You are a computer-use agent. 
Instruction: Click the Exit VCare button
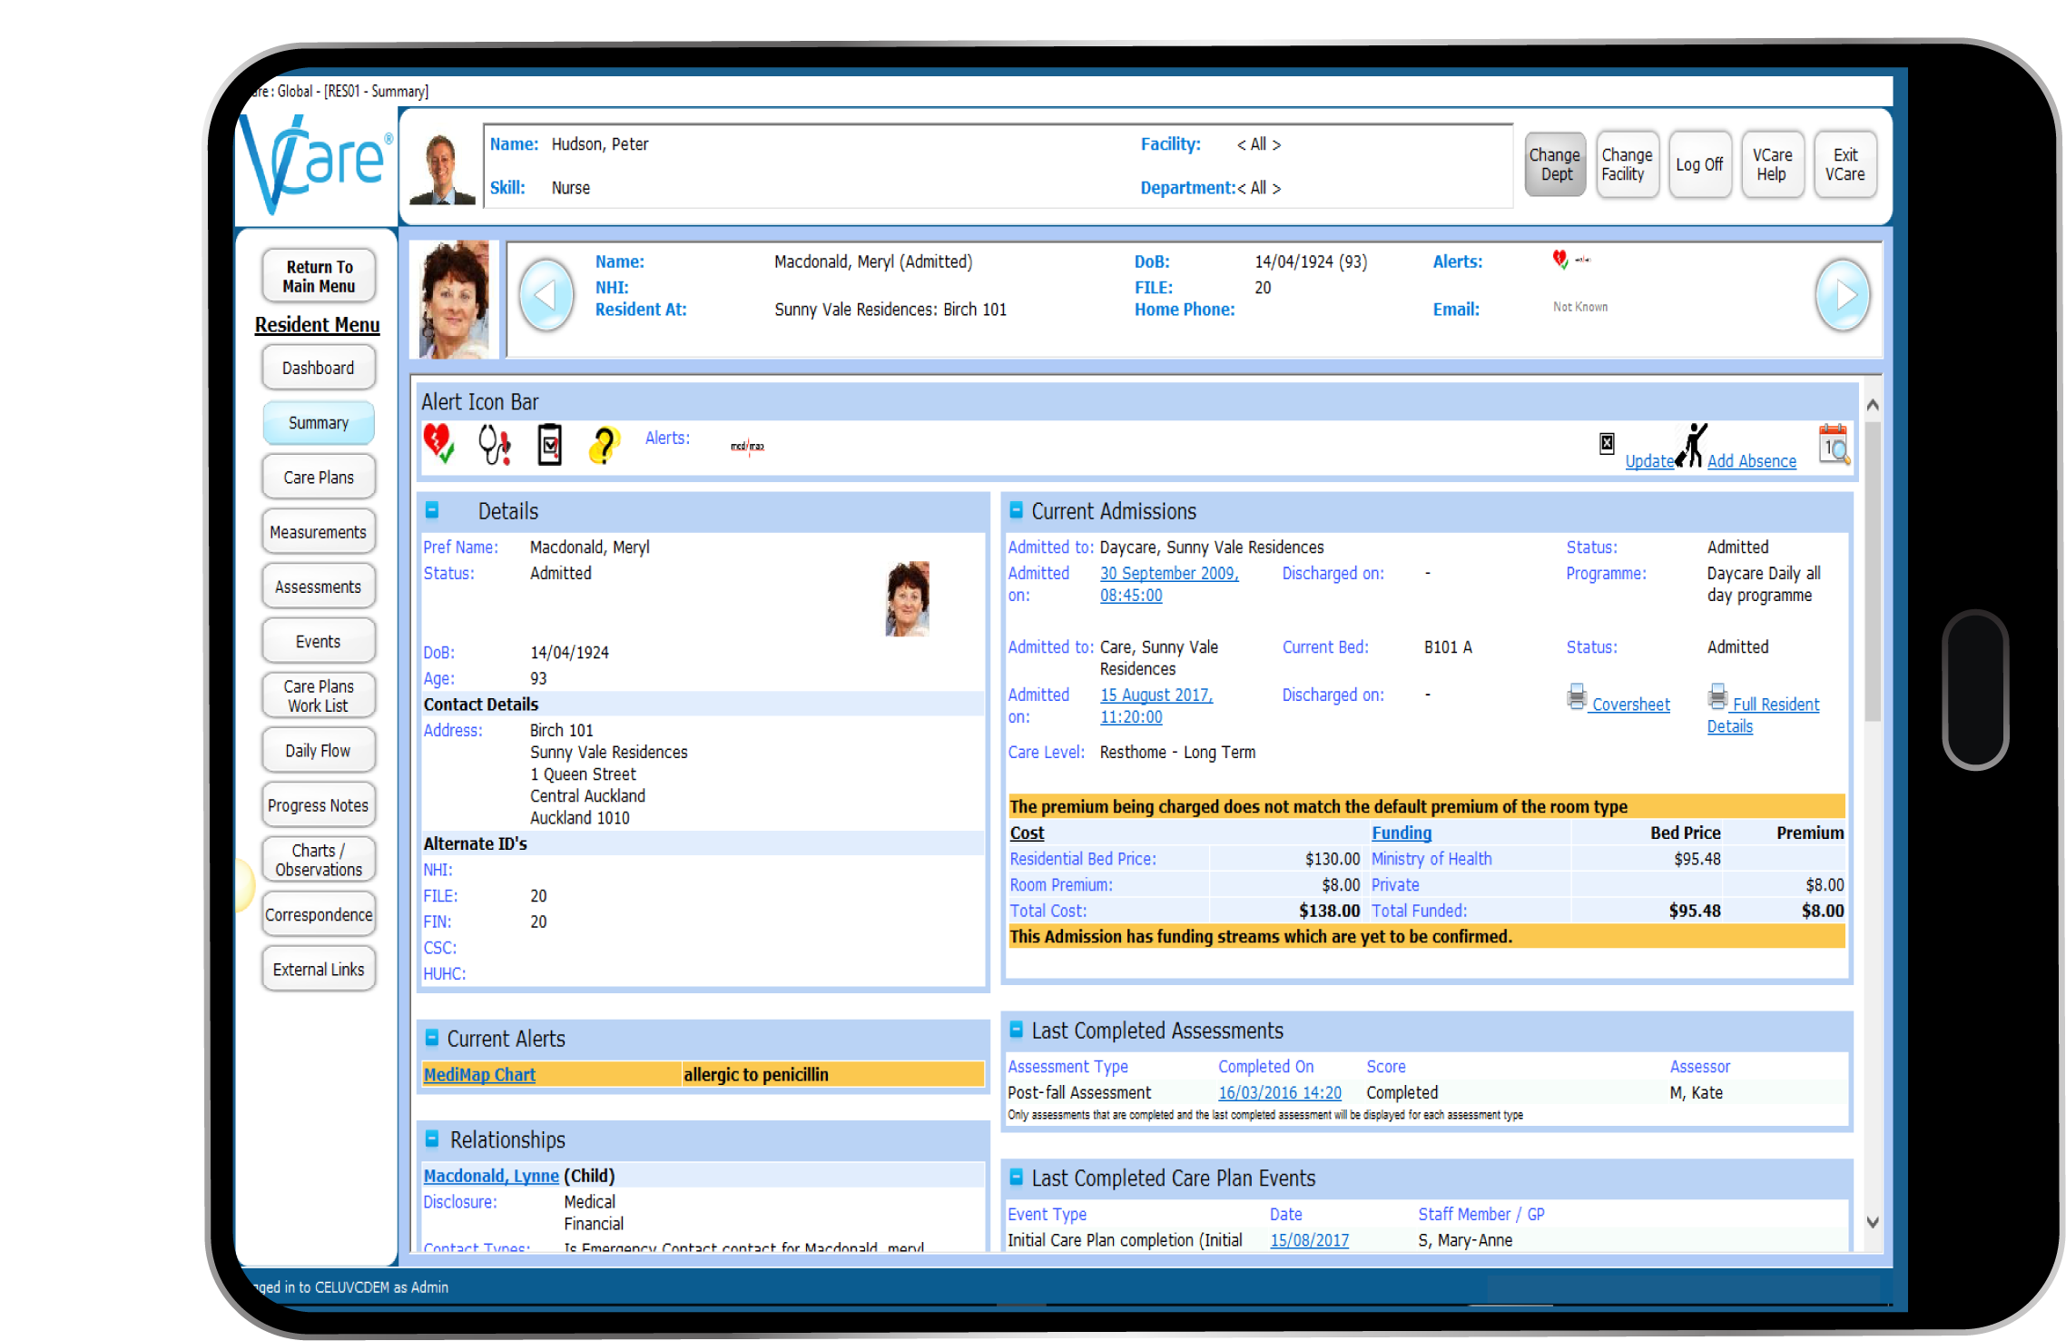[x=1845, y=164]
